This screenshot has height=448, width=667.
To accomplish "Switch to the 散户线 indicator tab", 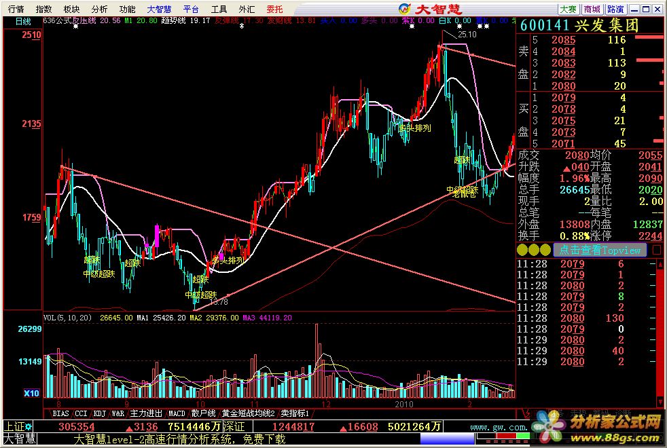I will point(203,413).
